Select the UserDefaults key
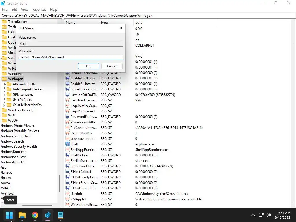The width and height of the screenshot is (296, 222). point(22,100)
